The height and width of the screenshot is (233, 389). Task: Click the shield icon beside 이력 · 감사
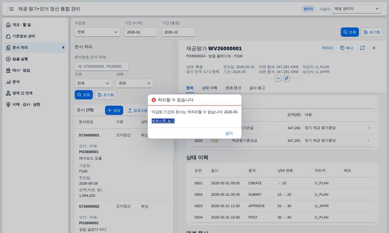click(x=8, y=104)
